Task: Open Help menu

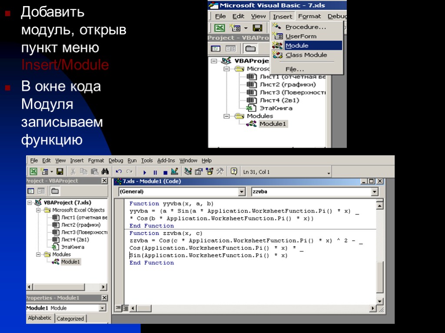Action: [x=206, y=160]
